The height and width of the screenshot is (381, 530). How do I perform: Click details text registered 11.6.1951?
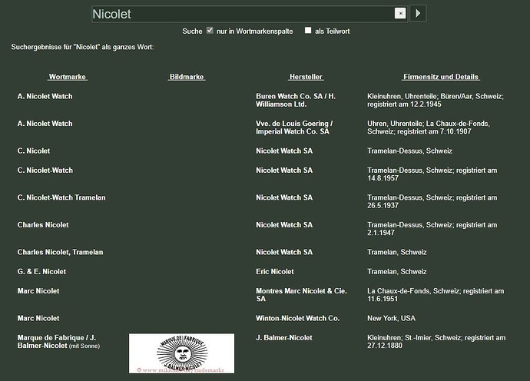coord(436,295)
